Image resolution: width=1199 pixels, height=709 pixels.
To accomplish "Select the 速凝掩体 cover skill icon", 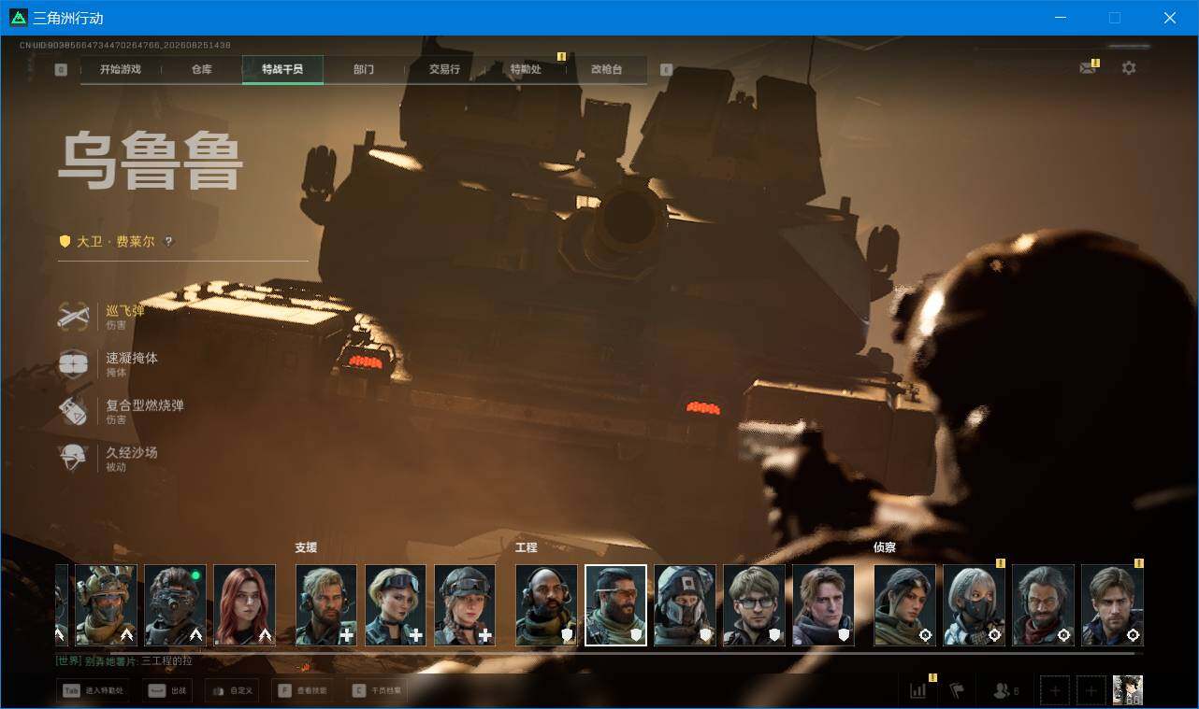I will (x=73, y=364).
